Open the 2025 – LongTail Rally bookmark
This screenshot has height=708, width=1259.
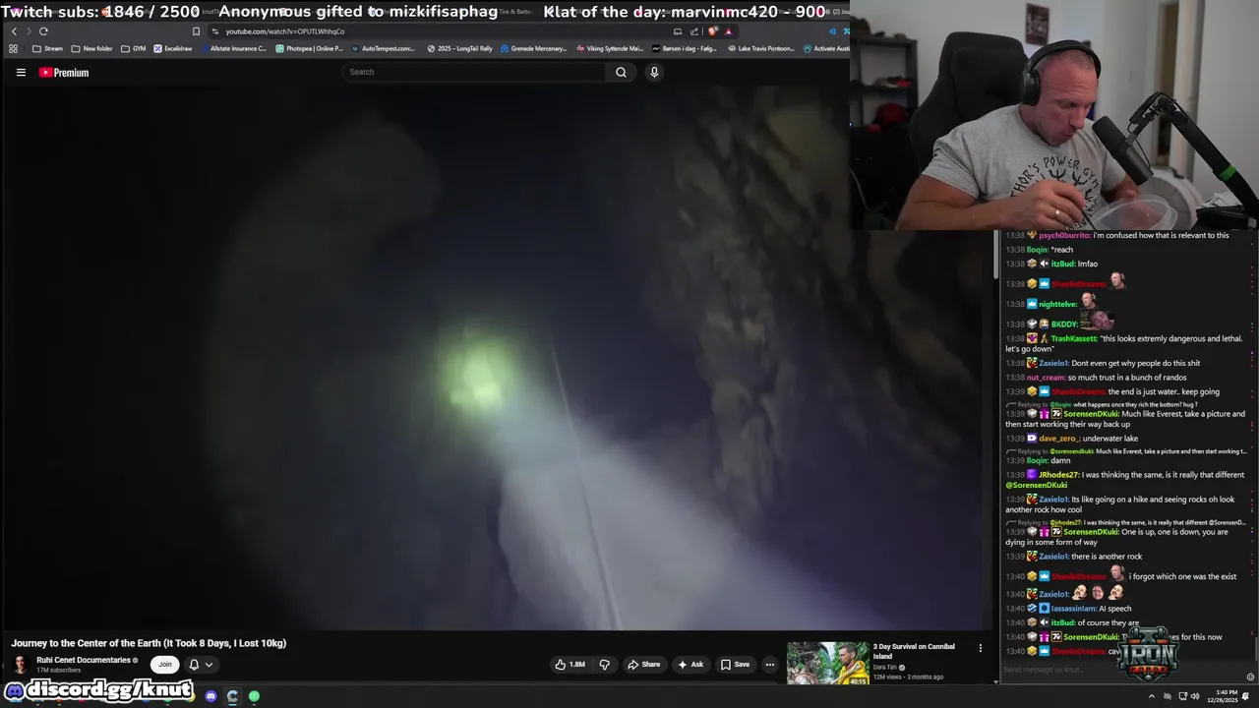[459, 48]
